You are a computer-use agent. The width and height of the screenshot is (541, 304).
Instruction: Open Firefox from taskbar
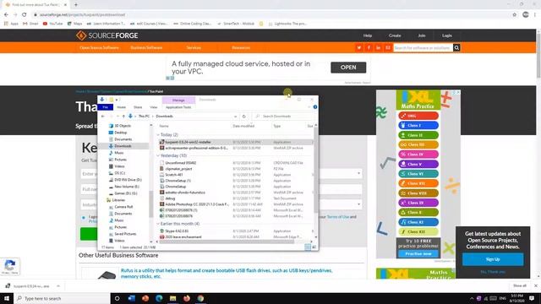[x=187, y=298]
